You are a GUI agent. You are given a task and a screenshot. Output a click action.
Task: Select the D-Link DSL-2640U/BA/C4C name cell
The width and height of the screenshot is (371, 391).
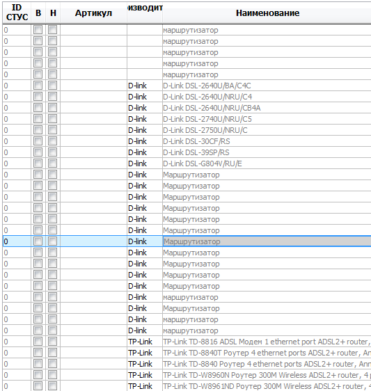[x=267, y=86]
